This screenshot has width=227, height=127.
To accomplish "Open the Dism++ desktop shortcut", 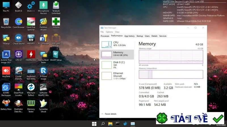I will coord(31,6).
